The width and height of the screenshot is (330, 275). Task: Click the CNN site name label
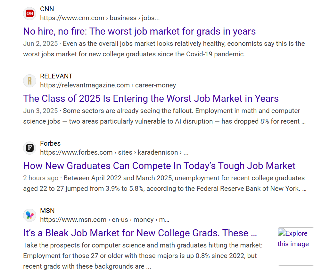pyautogui.click(x=47, y=9)
